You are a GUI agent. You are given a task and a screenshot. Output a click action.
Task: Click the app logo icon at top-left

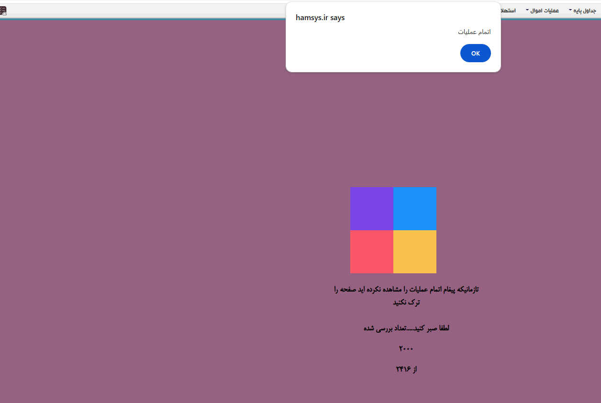[3, 11]
